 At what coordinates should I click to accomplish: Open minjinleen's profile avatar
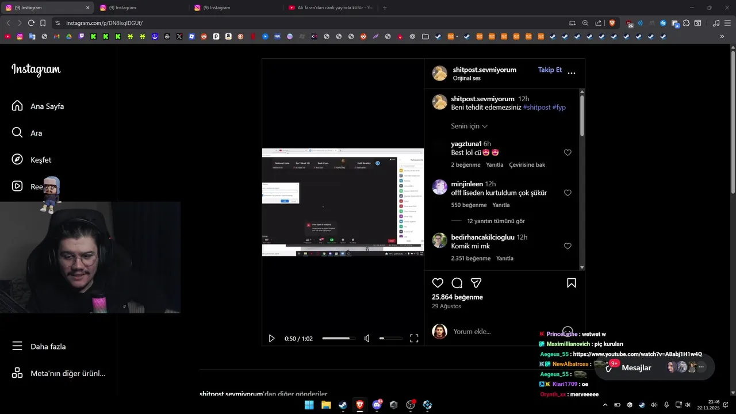[x=440, y=187]
